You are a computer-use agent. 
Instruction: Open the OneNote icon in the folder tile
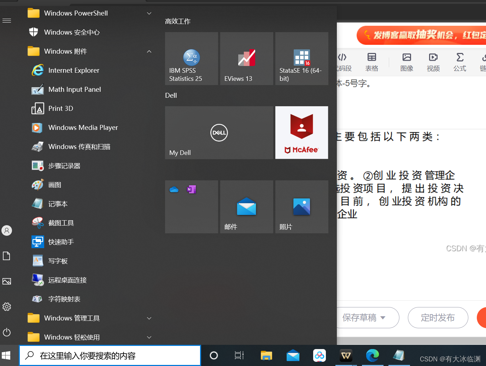click(x=191, y=190)
